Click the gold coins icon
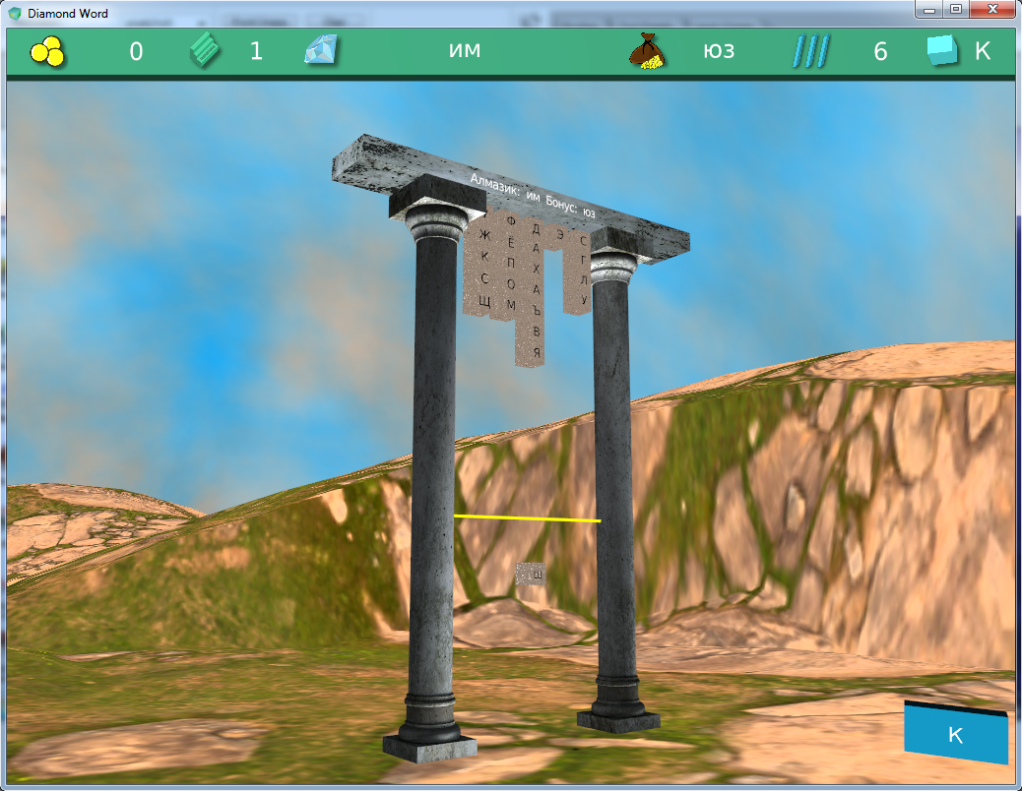 (x=46, y=52)
